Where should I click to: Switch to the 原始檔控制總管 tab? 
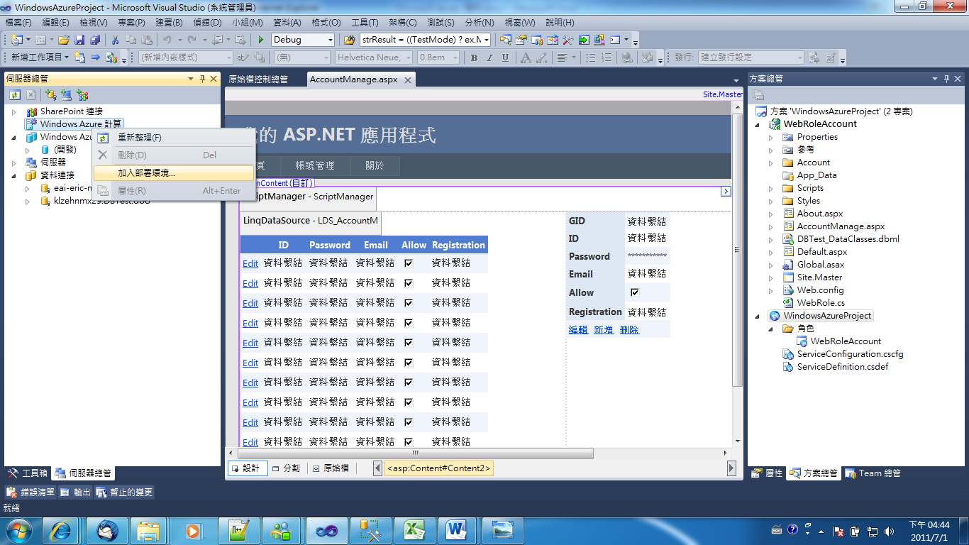tap(258, 79)
